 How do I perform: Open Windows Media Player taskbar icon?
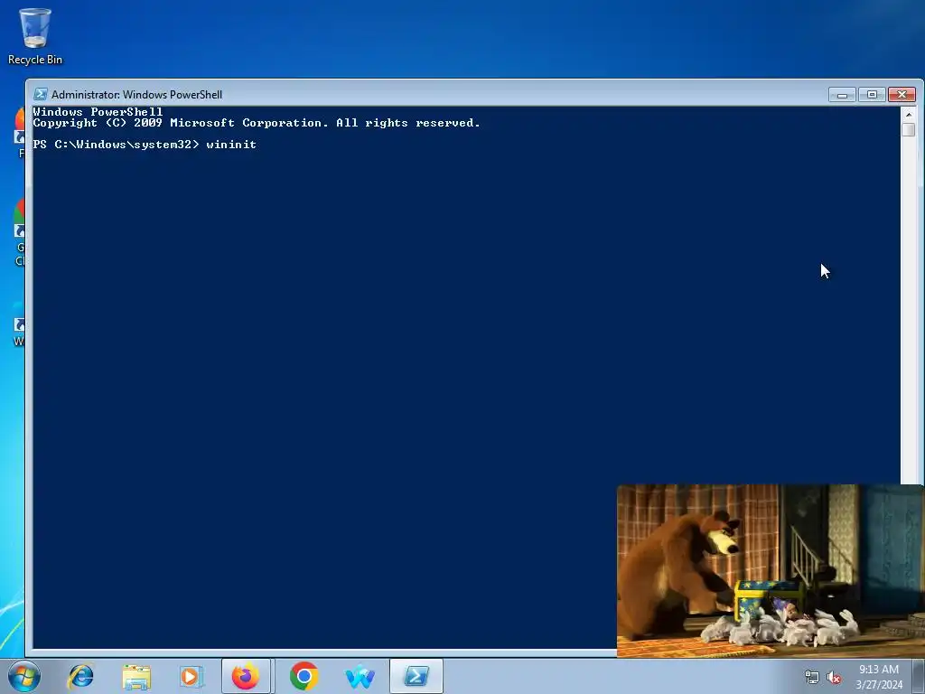[191, 676]
